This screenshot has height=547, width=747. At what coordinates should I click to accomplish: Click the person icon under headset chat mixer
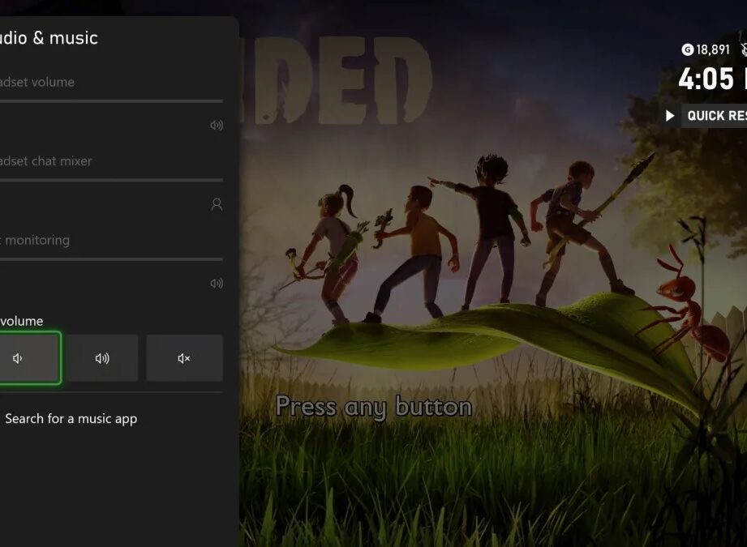[x=217, y=205]
